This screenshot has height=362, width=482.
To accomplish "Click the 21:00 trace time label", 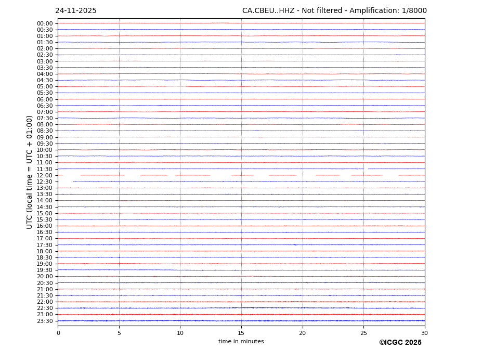I will pos(45,289).
